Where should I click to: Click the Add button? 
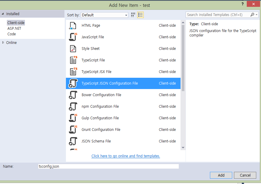(x=221, y=175)
